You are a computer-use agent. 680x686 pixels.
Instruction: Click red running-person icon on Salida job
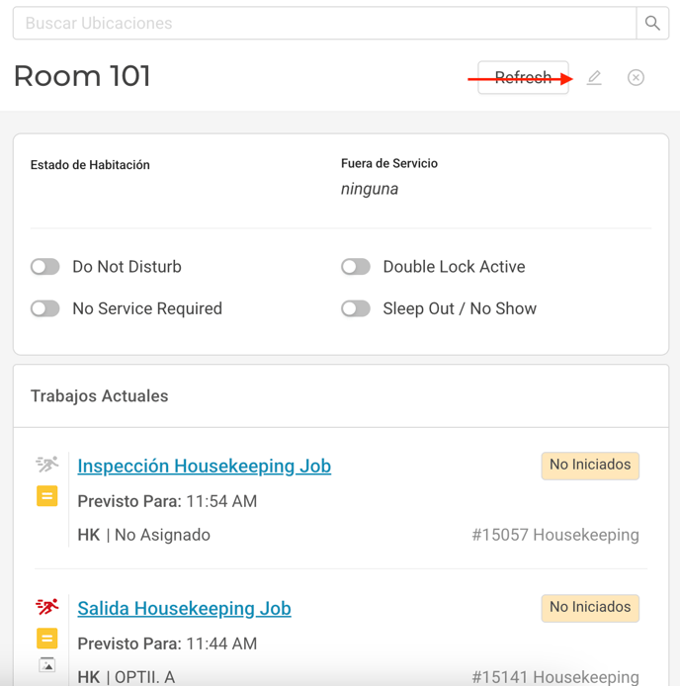(46, 606)
